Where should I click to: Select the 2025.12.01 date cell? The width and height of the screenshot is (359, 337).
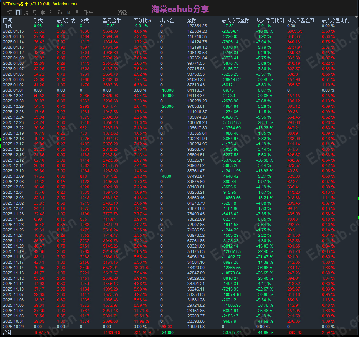13,208
